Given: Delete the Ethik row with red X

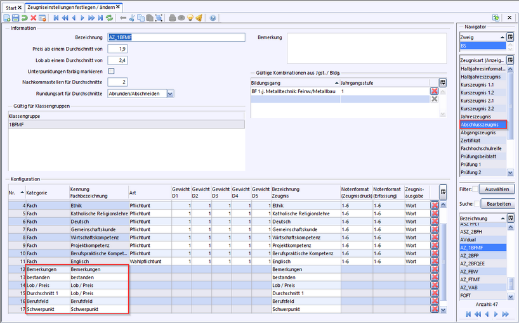Looking at the screenshot, I should [x=435, y=205].
